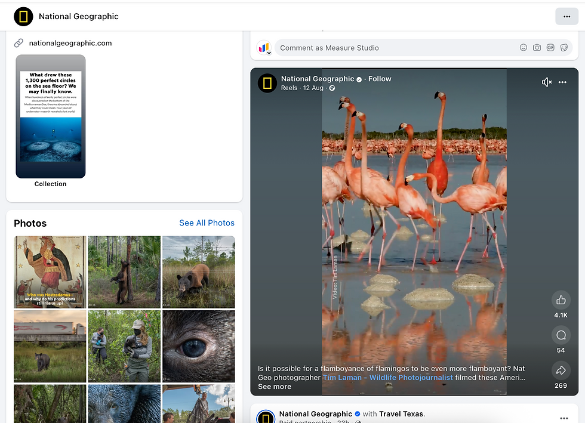
Task: Open Tim Laman - Wildlife Photojournalist link
Action: click(387, 378)
